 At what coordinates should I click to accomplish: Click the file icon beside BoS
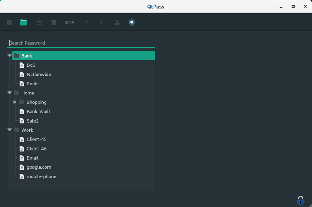(22, 65)
